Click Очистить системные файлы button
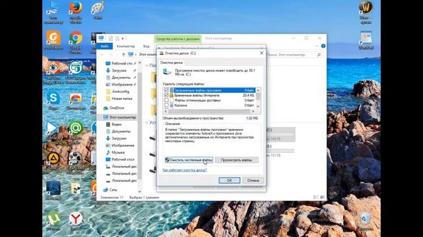 click(189, 160)
